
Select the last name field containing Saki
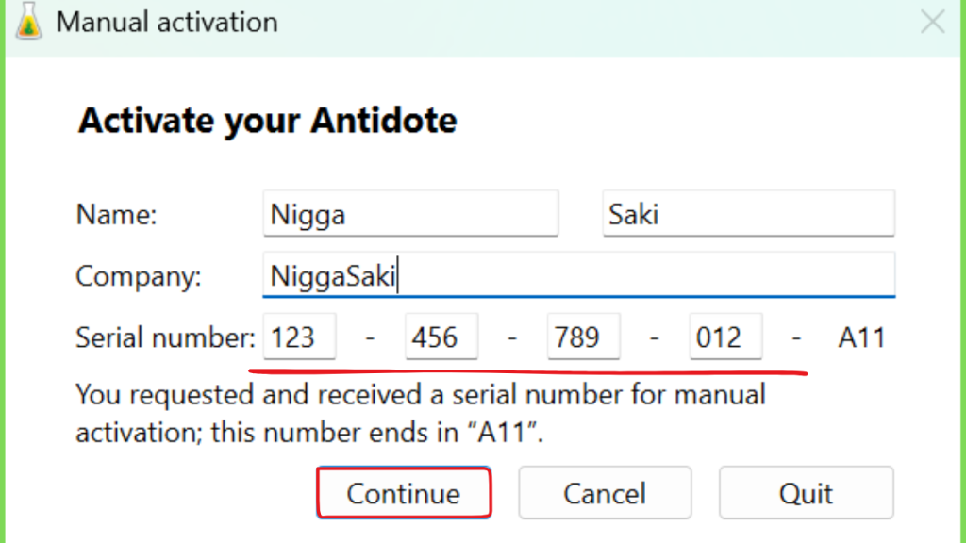click(748, 214)
